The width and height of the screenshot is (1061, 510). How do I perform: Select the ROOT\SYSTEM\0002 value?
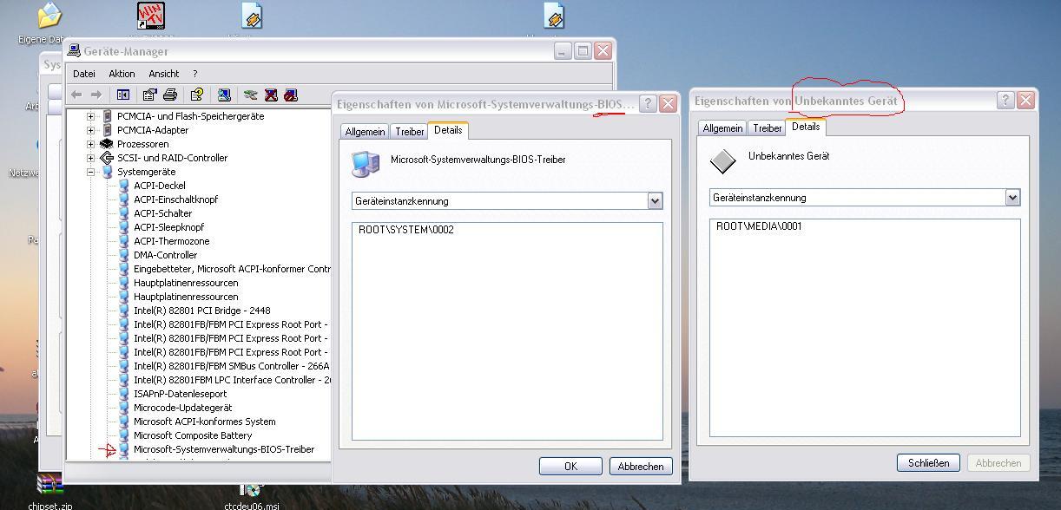pos(406,230)
